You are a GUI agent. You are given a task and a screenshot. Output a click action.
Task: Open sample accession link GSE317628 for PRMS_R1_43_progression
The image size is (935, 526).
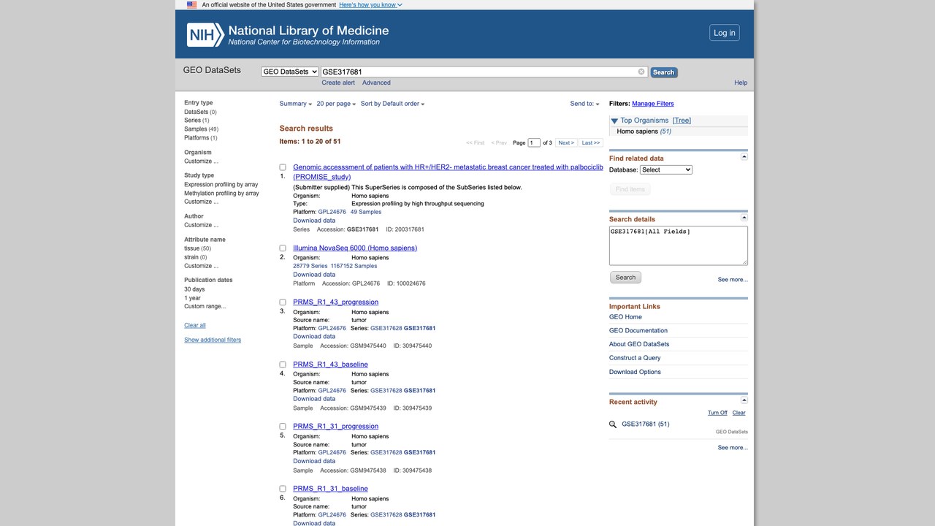[386, 328]
